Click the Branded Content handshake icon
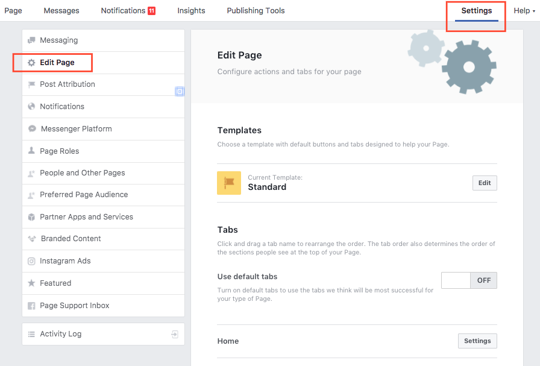540x366 pixels. tap(32, 239)
